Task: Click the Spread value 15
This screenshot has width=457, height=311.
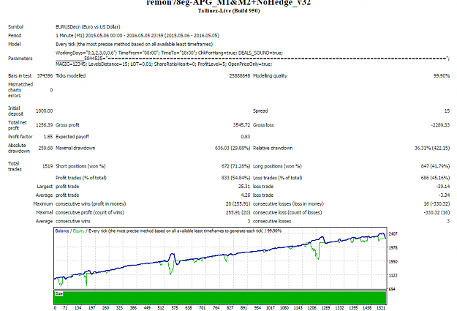Action: tap(447, 111)
